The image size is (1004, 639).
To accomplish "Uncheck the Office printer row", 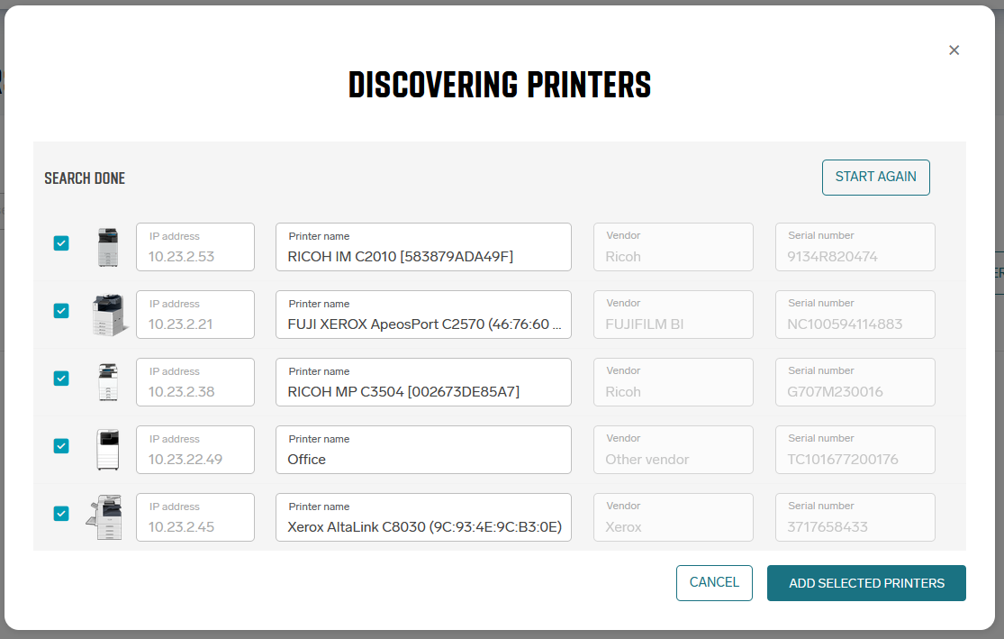I will [61, 446].
